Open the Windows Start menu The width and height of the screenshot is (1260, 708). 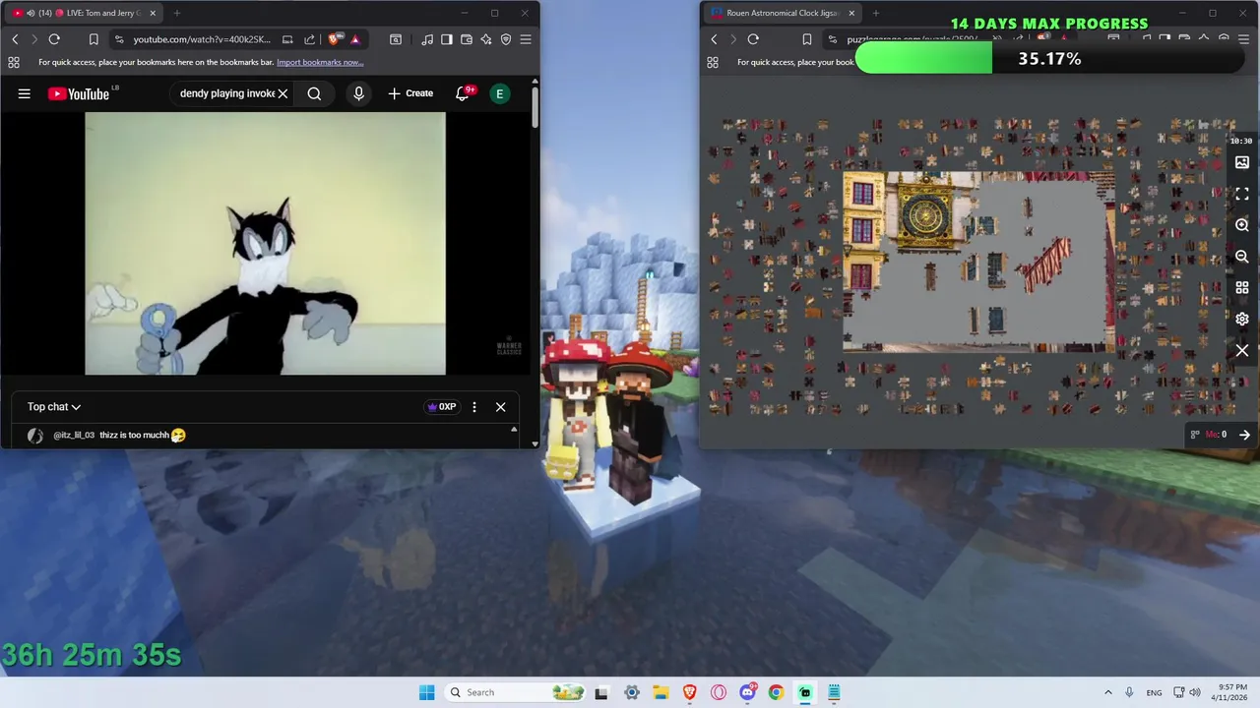426,692
